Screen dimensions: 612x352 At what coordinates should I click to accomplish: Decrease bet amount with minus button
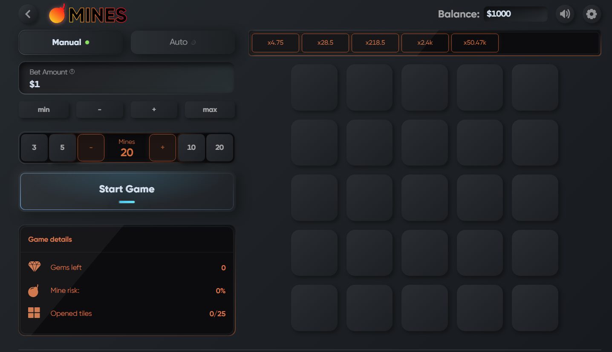(99, 109)
